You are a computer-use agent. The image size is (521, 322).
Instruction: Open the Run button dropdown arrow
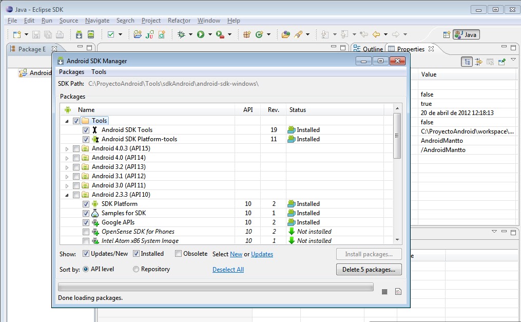210,34
